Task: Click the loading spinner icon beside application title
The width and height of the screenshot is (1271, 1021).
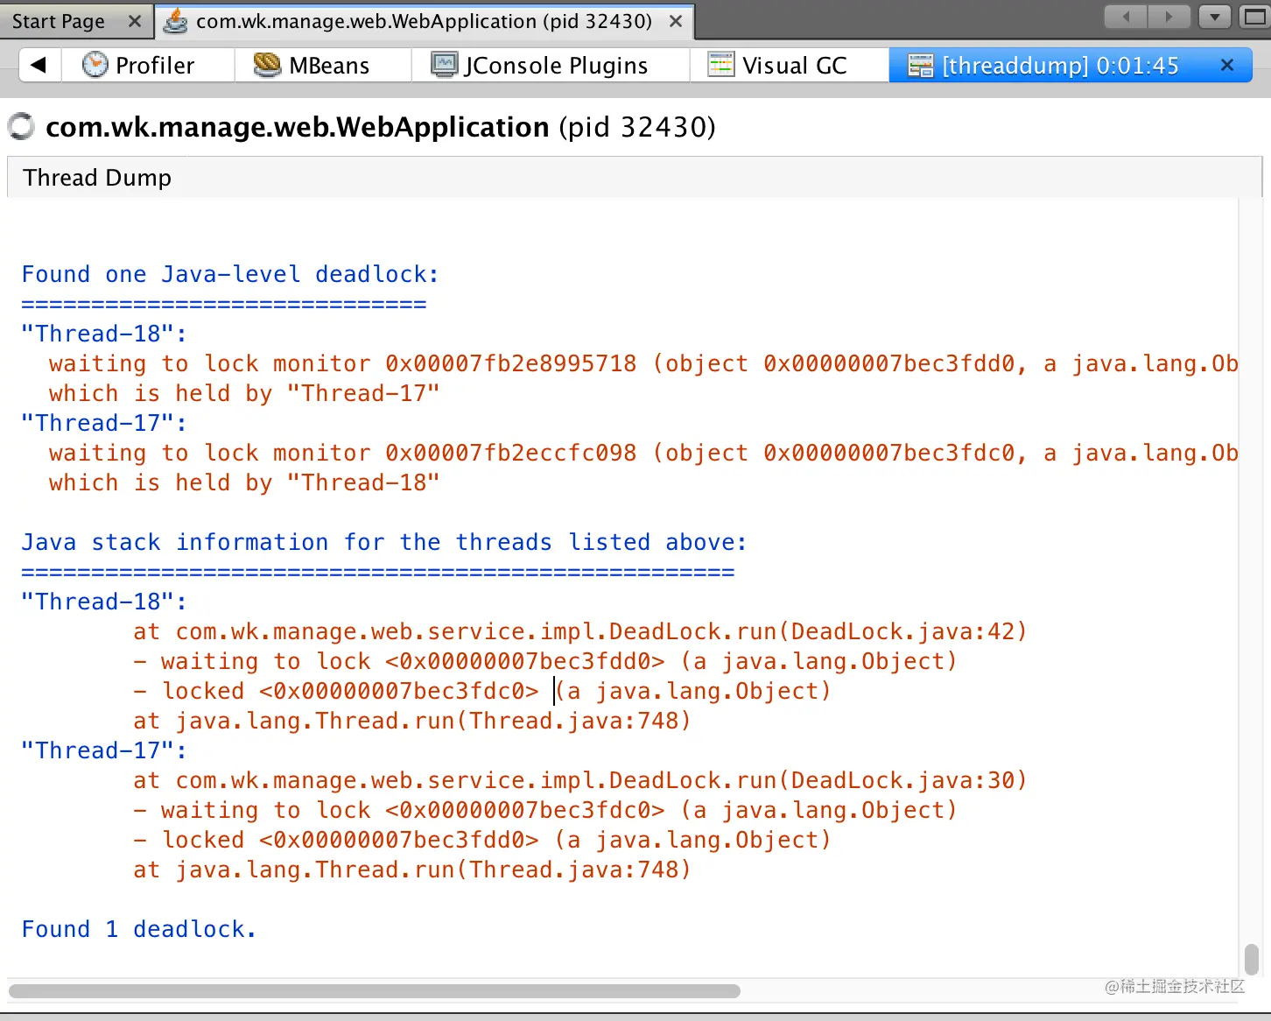Action: pyautogui.click(x=21, y=127)
